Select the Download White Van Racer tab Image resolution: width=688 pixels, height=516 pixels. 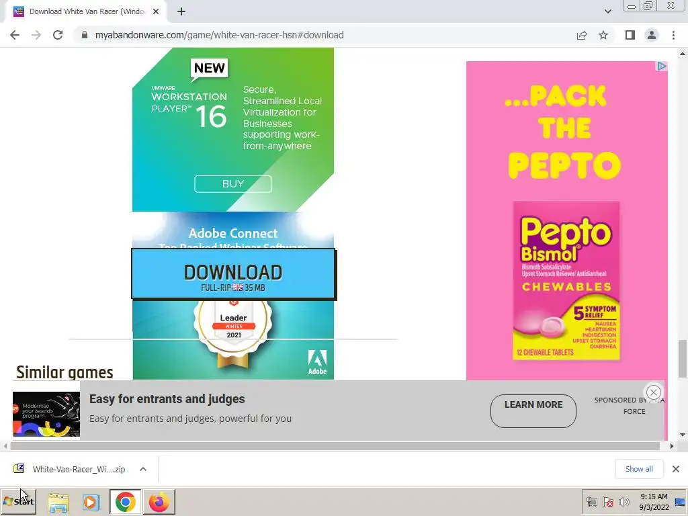click(x=87, y=12)
